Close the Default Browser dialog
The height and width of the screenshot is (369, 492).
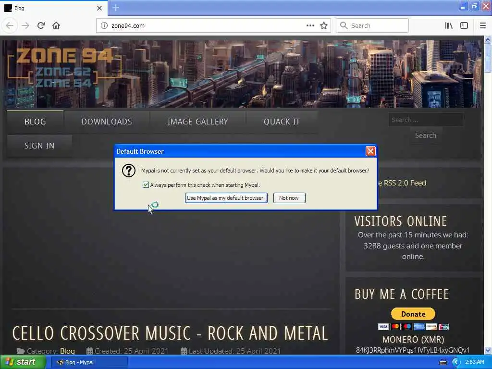[x=370, y=151]
